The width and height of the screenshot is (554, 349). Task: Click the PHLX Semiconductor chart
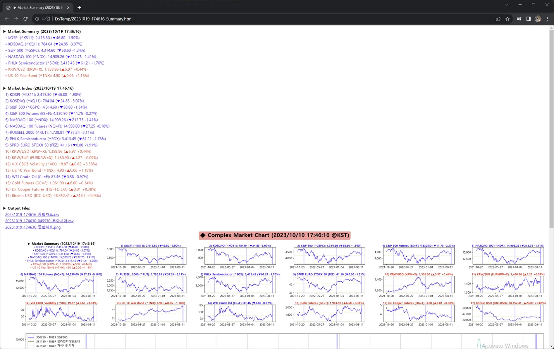point(240,285)
